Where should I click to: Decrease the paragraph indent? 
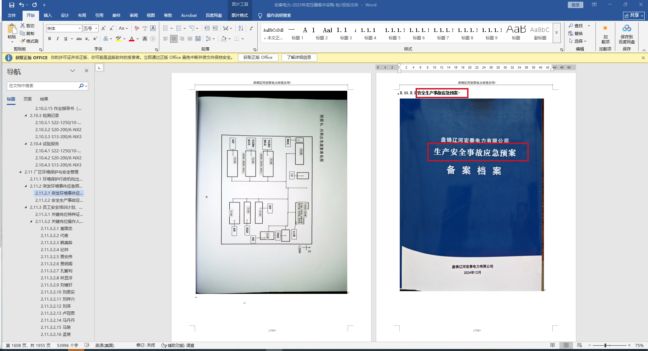pyautogui.click(x=207, y=29)
